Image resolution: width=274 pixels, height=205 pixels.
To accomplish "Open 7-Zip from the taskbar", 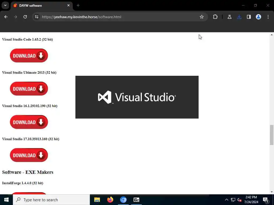I will 136,200.
